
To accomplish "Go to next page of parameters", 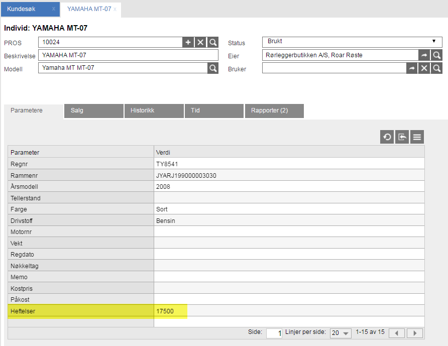I will coord(415,333).
